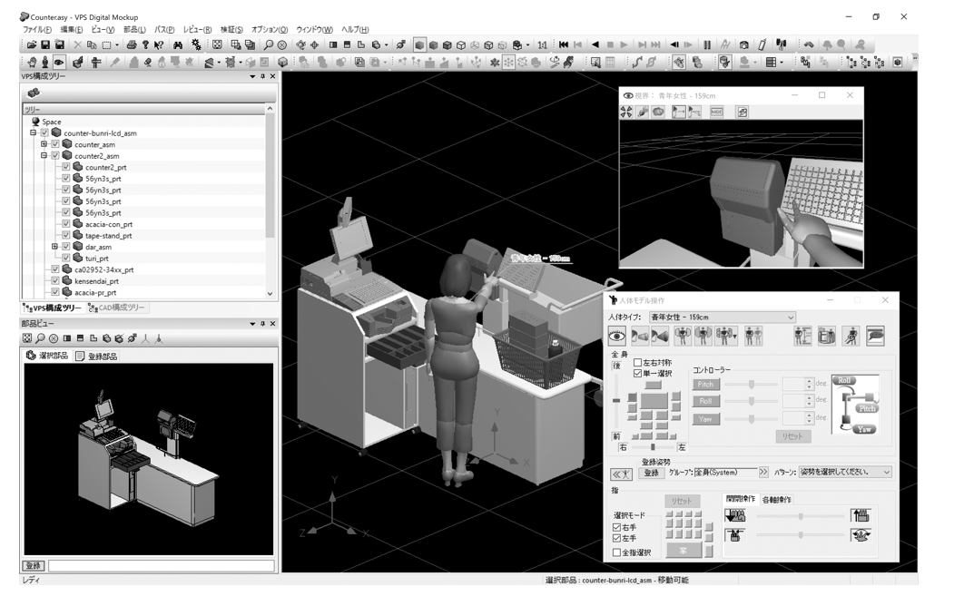Screen dimensions: 964x596
Task: Click the speech bubble icon in human model panel
Action: coord(875,337)
